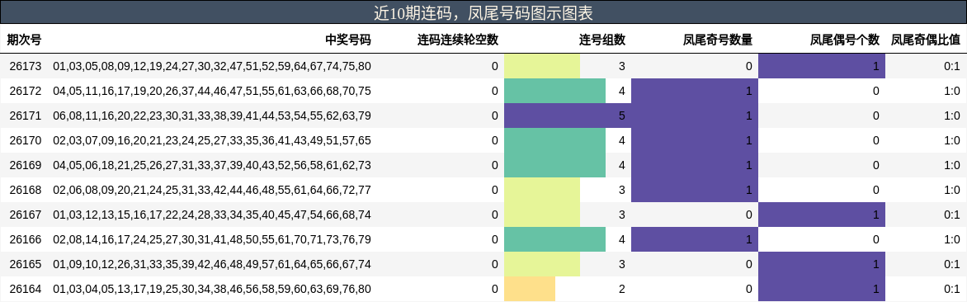Click the teal 连号组数 bar in row 26166
This screenshot has width=967, height=302.
(x=555, y=239)
